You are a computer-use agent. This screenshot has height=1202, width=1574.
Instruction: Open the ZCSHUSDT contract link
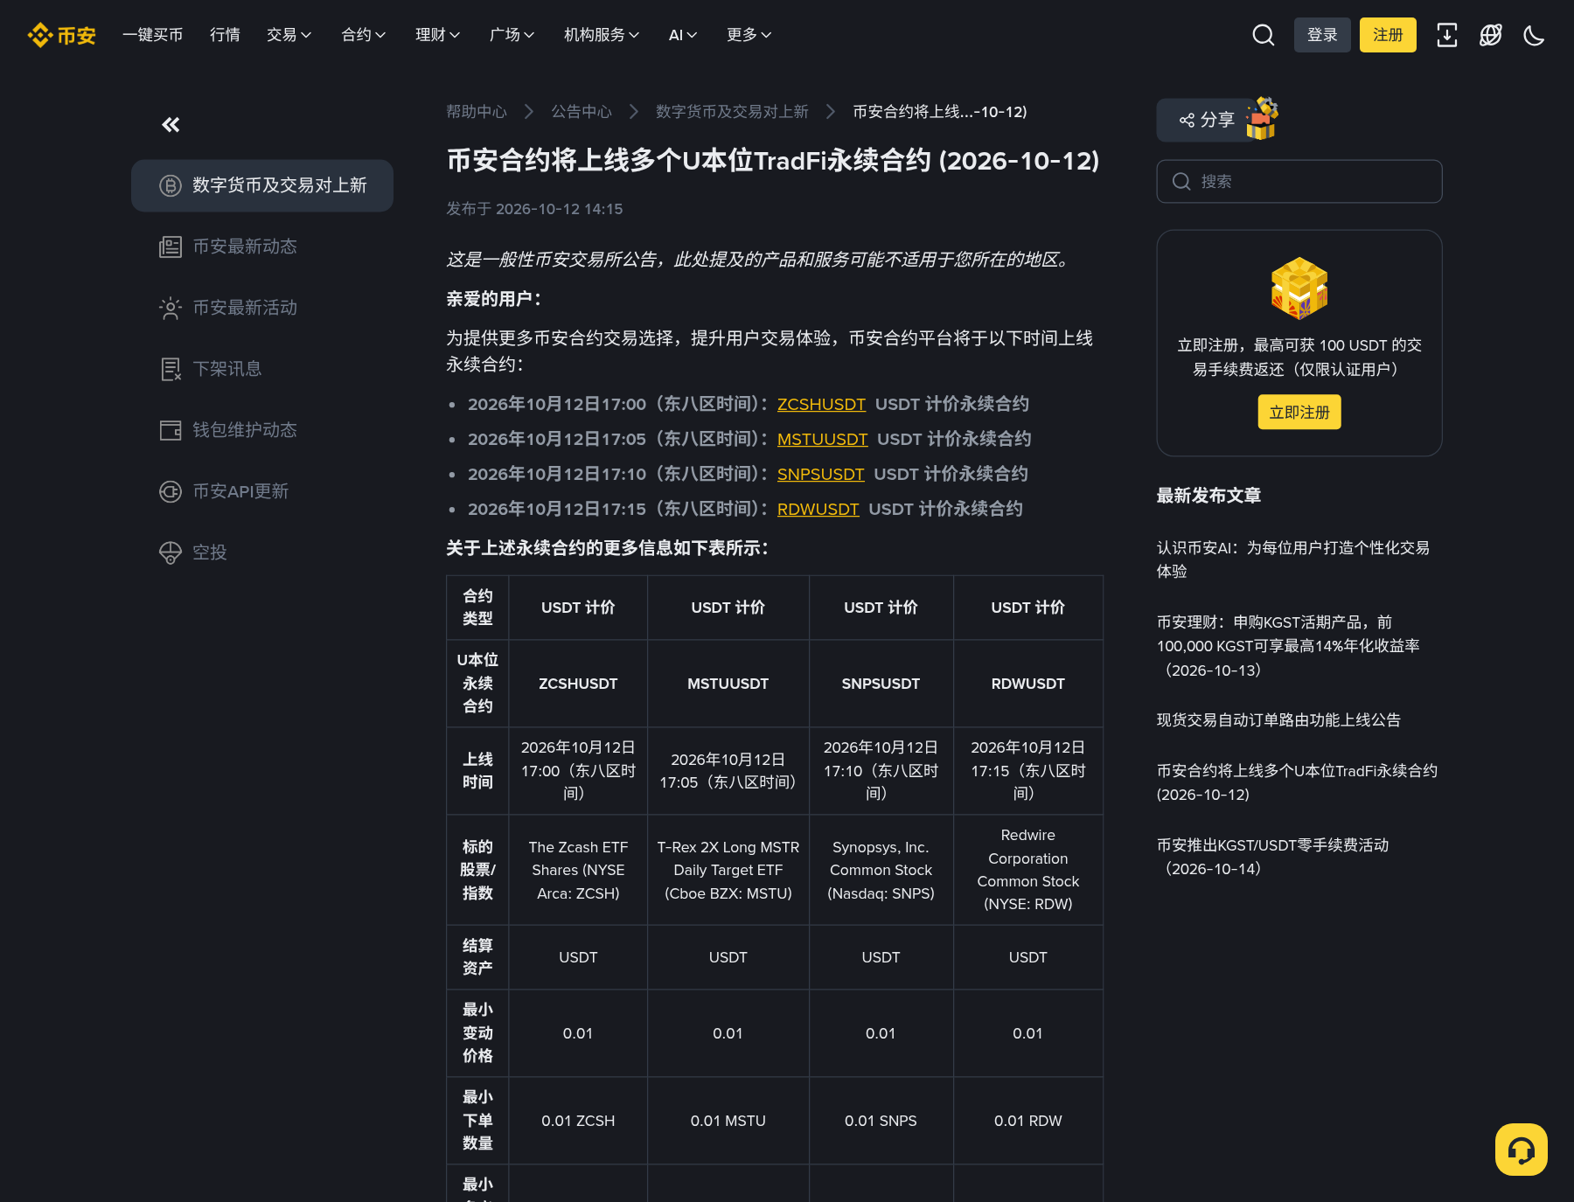[x=821, y=404]
